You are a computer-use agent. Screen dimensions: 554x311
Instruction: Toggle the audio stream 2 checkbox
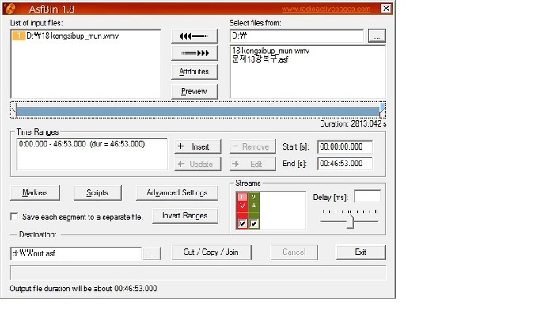[x=254, y=223]
